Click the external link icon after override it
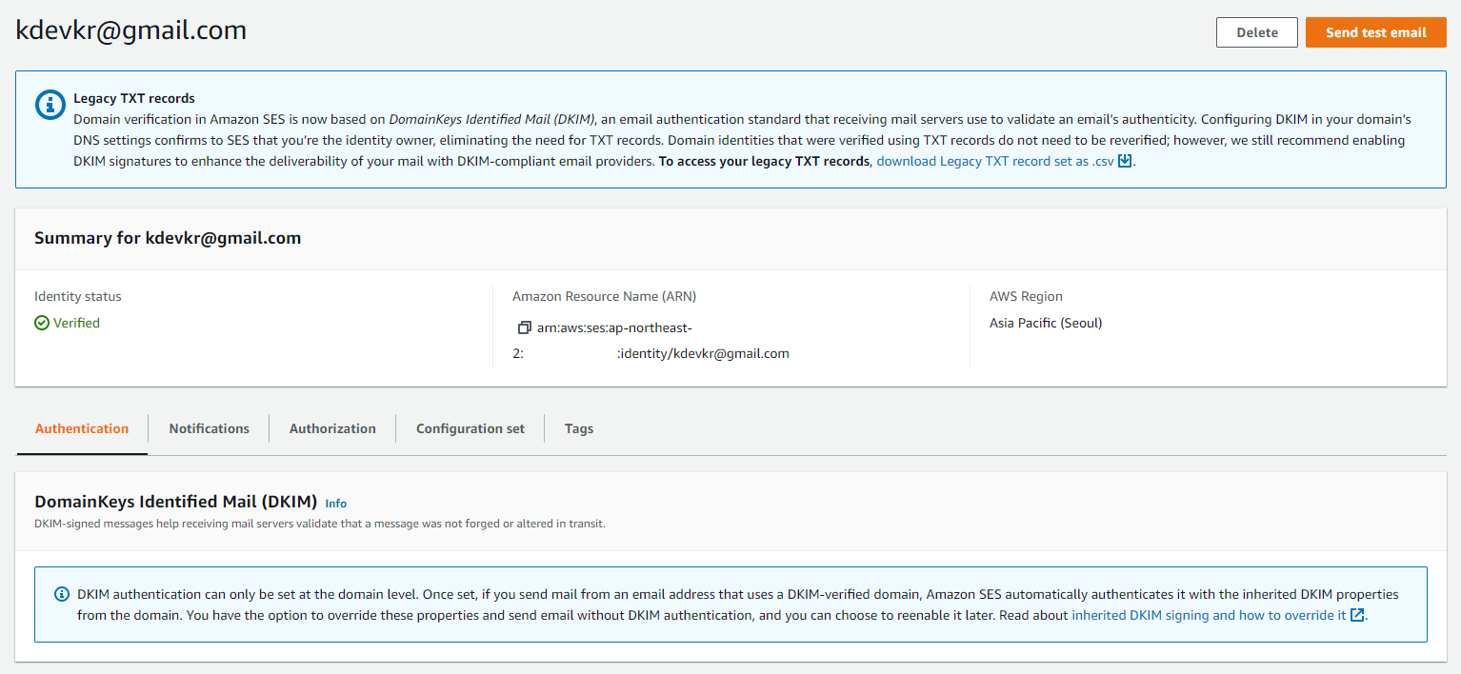Image resolution: width=1461 pixels, height=674 pixels. tap(1357, 615)
